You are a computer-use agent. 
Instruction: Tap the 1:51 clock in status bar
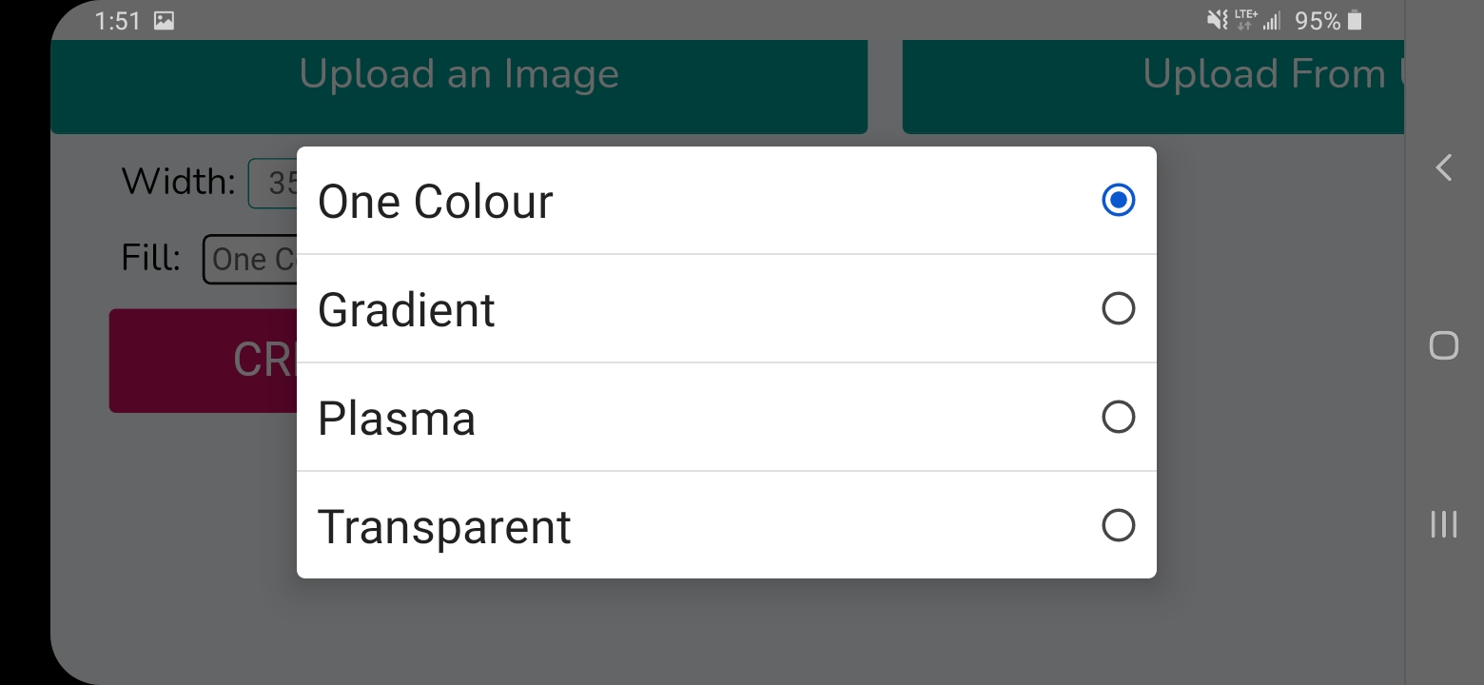tap(117, 21)
